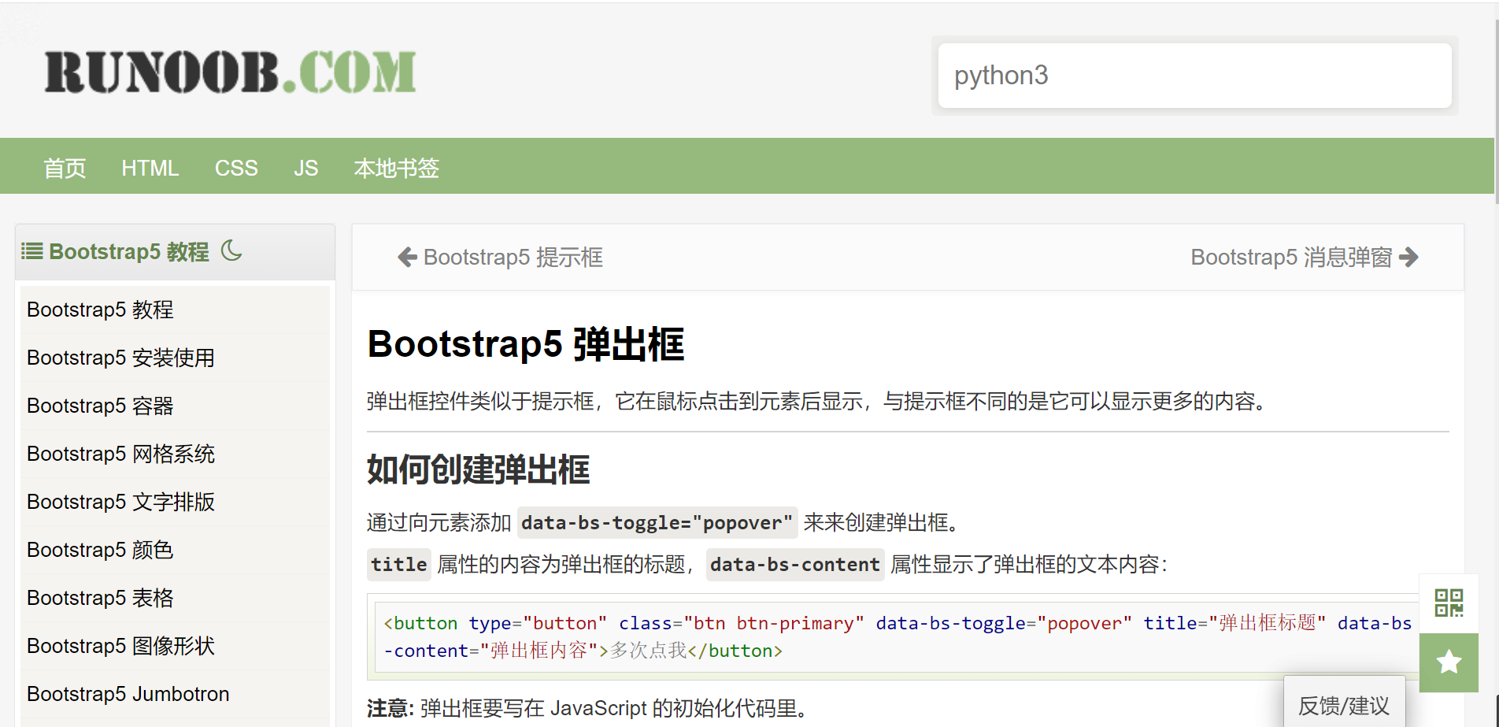Open the QR code icon
This screenshot has width=1499, height=727.
[1448, 603]
